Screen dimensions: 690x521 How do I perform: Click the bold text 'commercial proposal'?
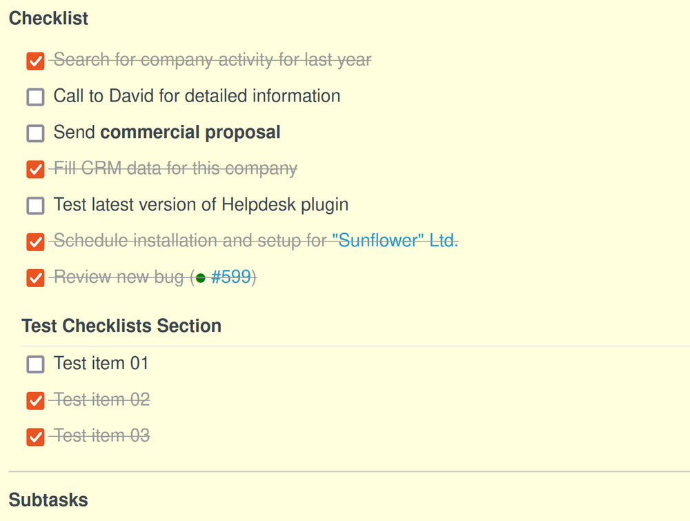click(x=190, y=132)
